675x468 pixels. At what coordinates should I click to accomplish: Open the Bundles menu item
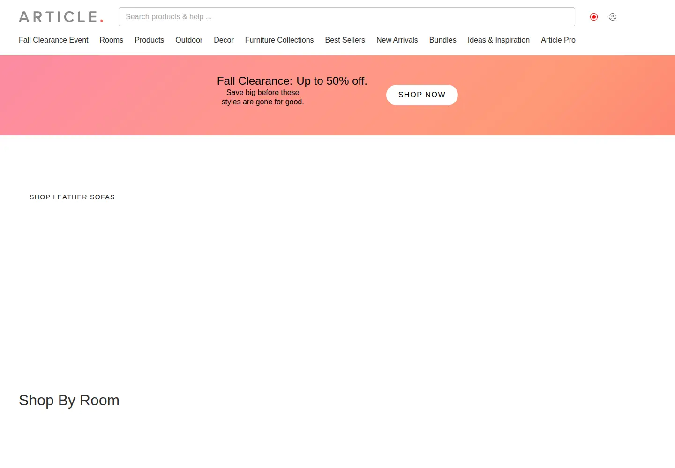(443, 40)
